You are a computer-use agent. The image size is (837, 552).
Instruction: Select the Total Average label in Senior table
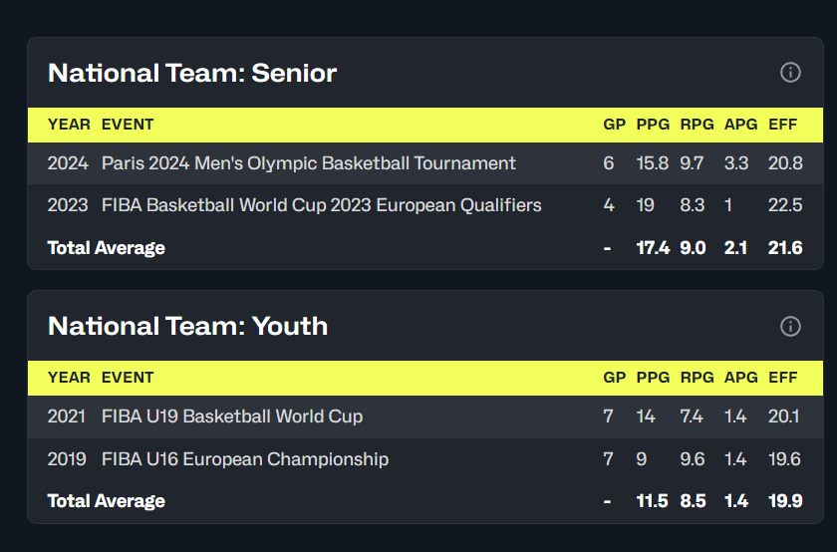[x=107, y=248]
